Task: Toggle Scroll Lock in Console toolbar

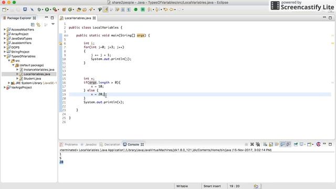Action: 271,144
